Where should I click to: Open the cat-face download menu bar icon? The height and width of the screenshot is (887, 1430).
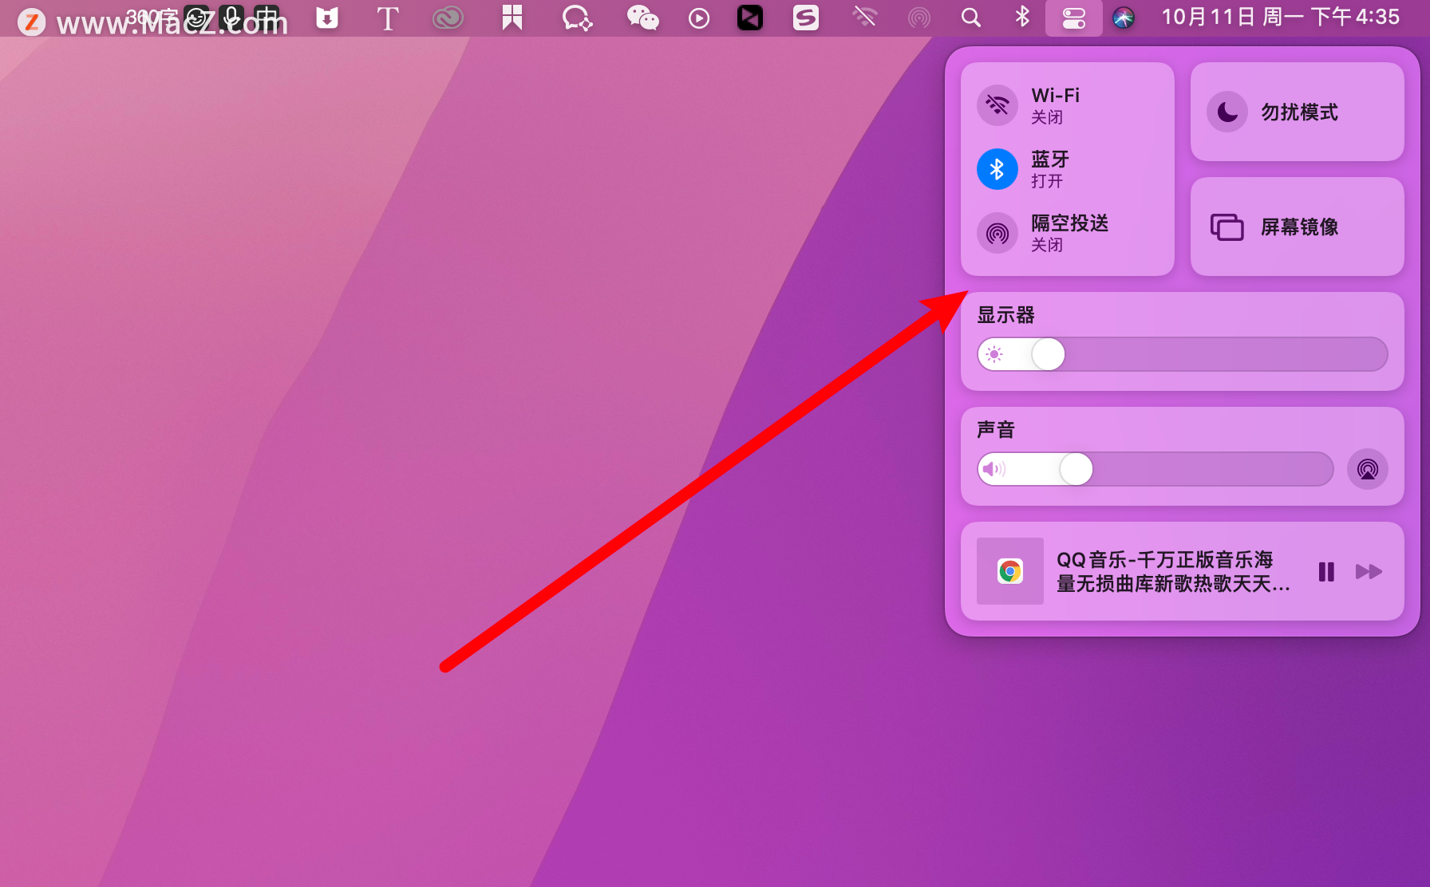[x=327, y=18]
